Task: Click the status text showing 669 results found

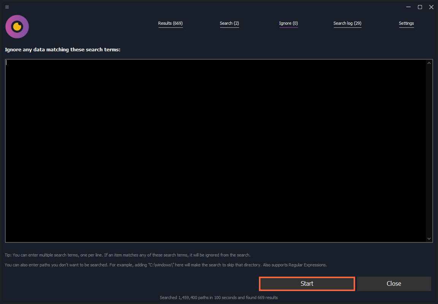Action: tap(219, 298)
